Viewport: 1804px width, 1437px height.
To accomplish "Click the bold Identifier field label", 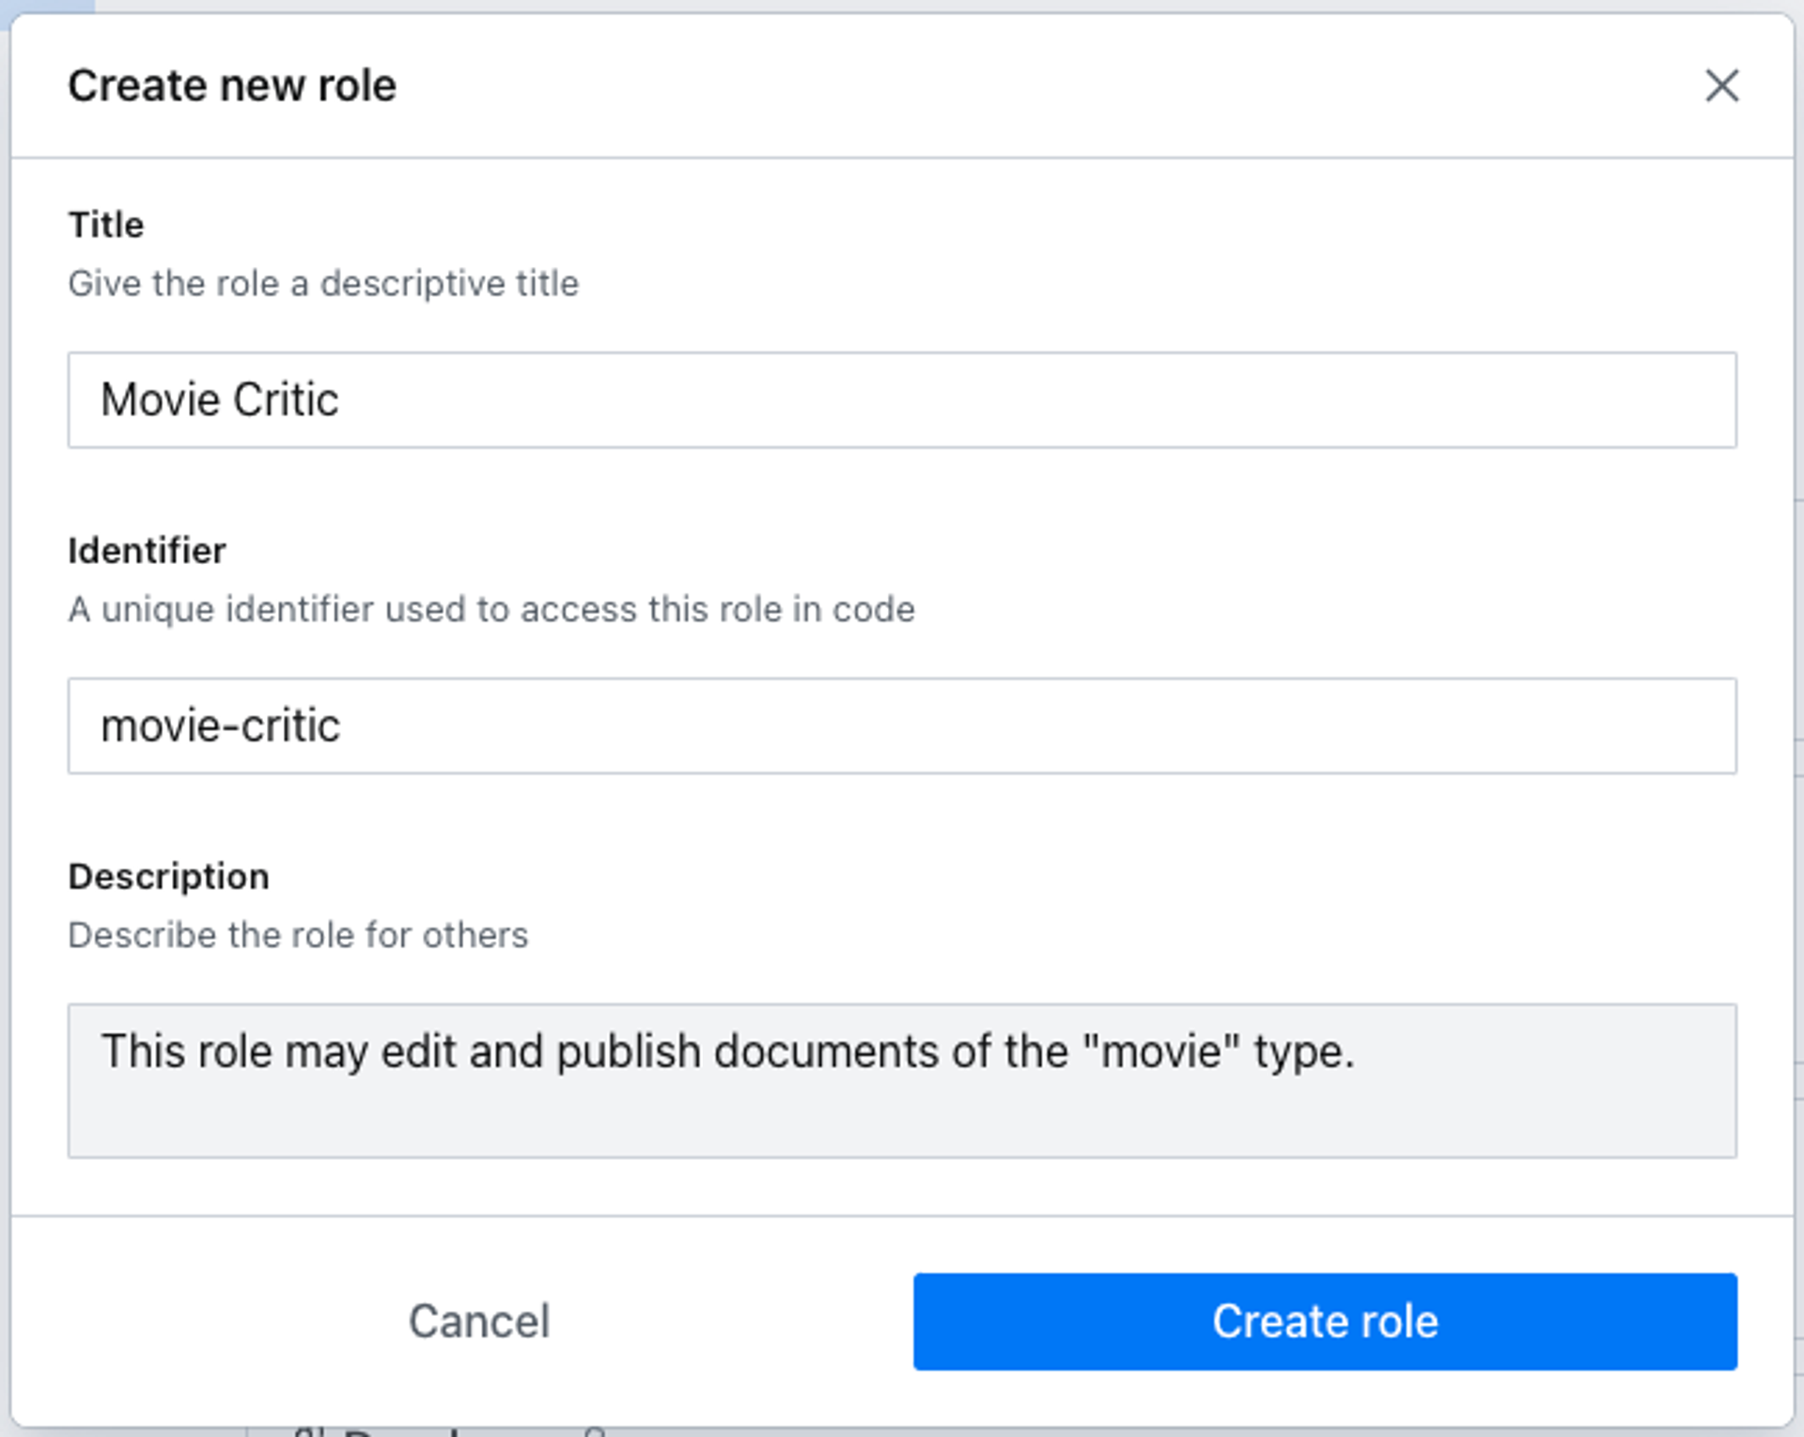I will click(147, 551).
